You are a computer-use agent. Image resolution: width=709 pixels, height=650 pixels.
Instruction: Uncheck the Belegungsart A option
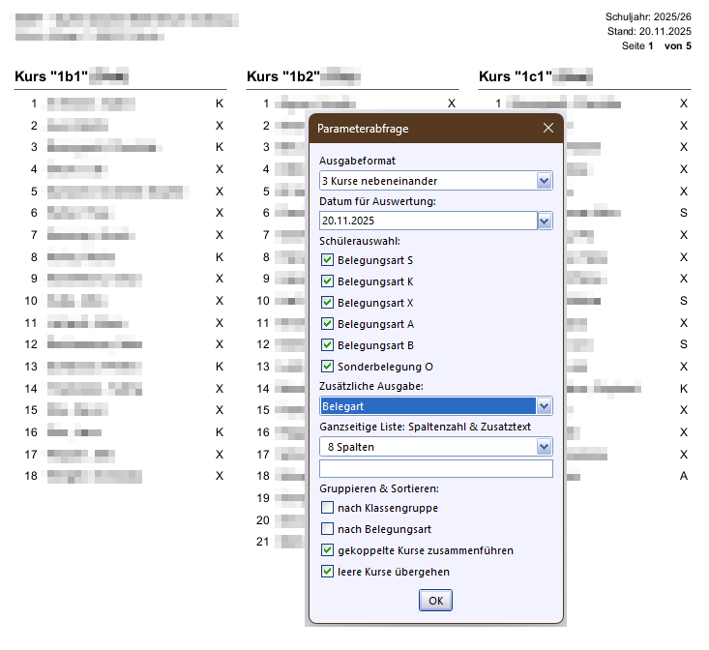328,324
